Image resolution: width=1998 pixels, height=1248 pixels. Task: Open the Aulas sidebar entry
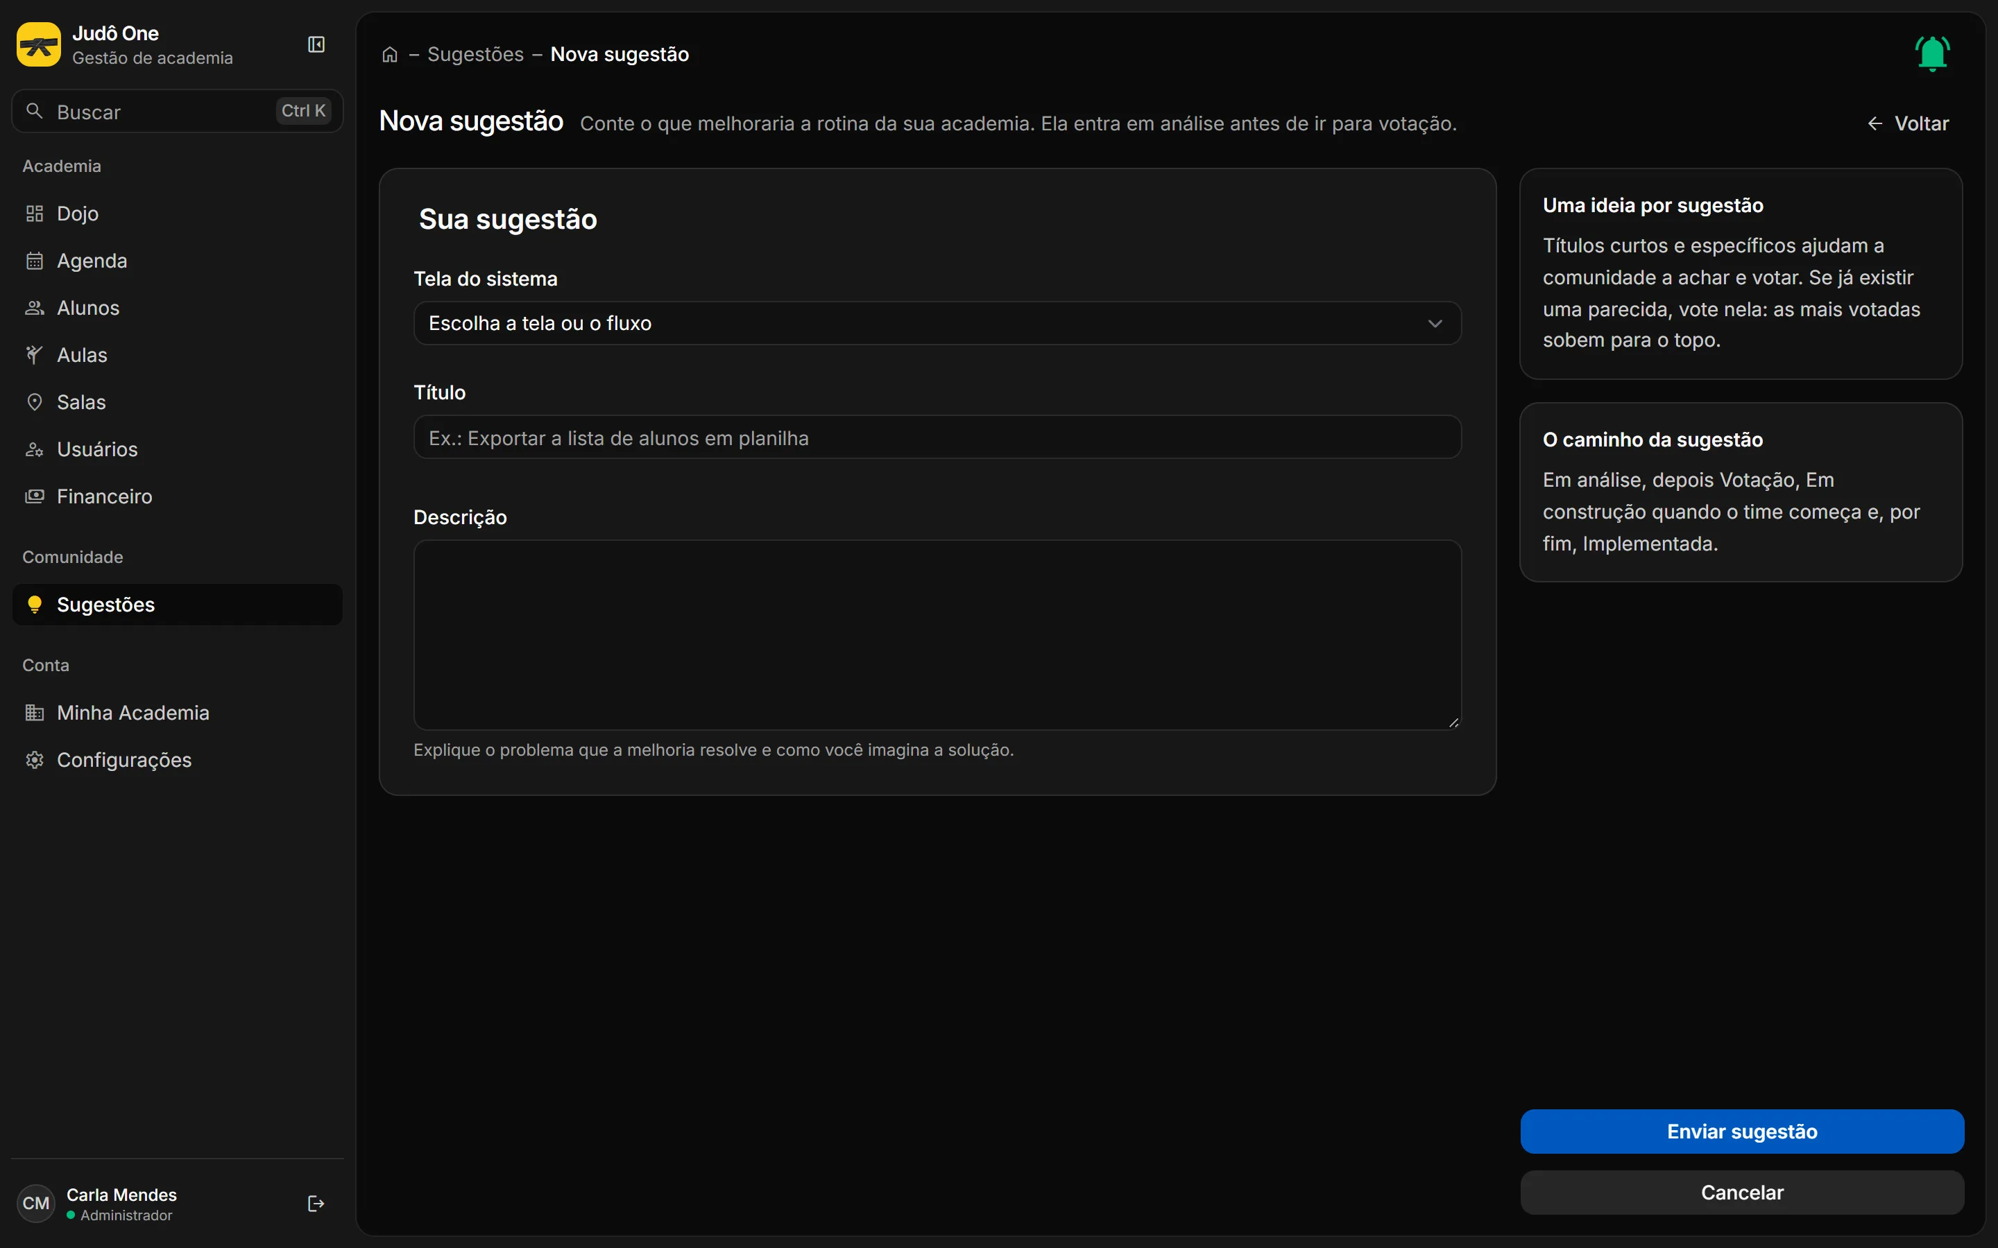pos(178,355)
